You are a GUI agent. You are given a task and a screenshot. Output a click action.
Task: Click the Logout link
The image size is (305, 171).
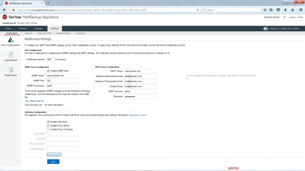coord(292,17)
